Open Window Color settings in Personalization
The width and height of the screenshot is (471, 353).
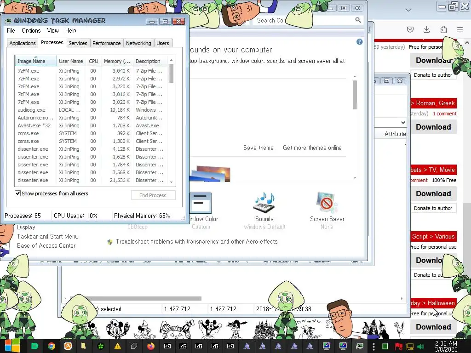(x=201, y=211)
